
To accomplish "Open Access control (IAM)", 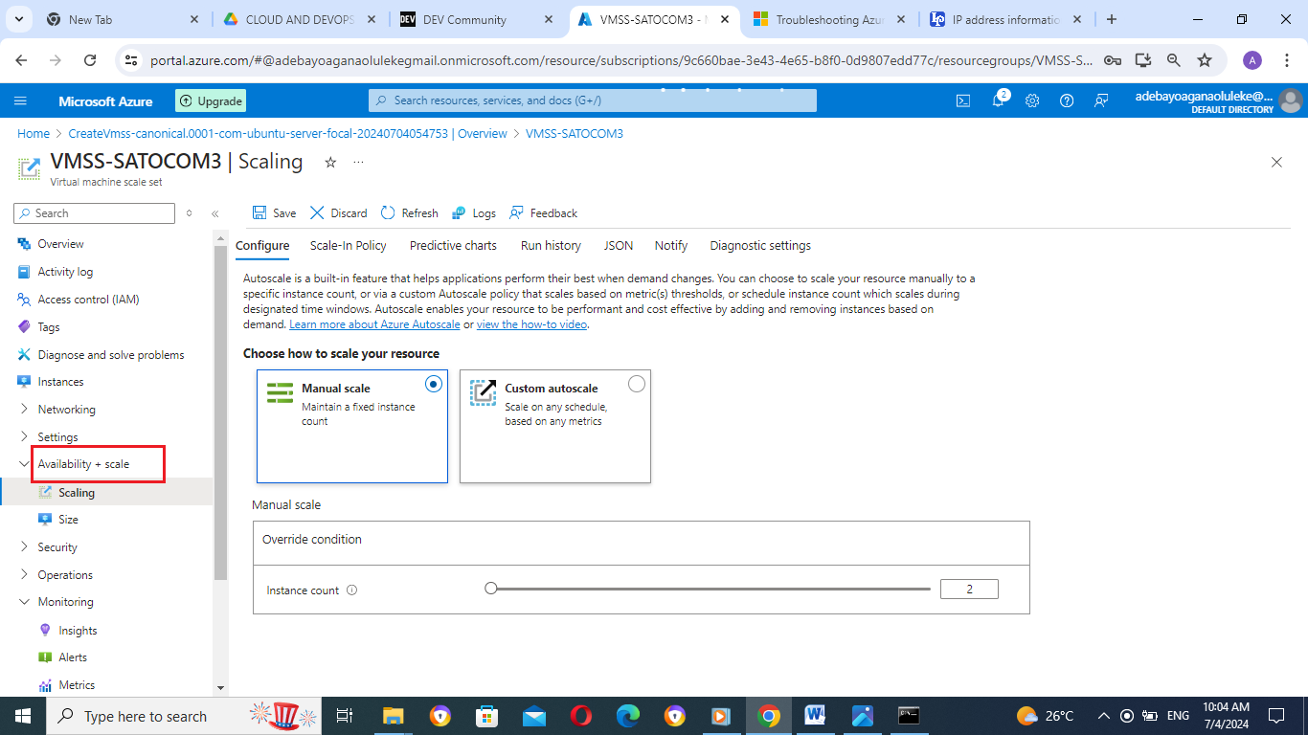I will click(88, 300).
